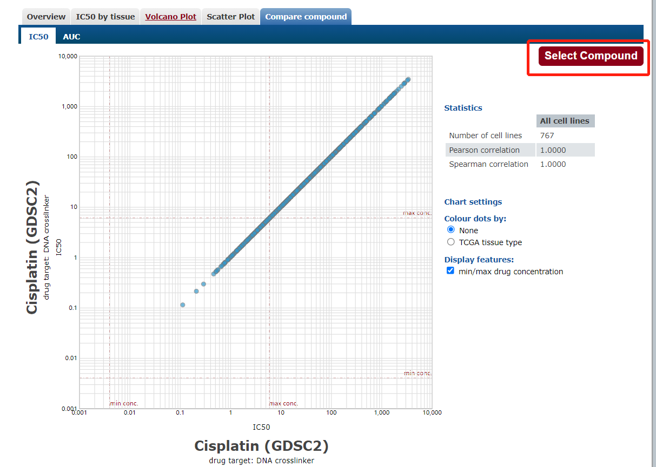Colour dots by TCGA tissue type
Screen dimensions: 656x467
(x=451, y=242)
